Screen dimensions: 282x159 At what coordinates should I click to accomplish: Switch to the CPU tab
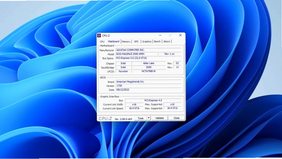(x=102, y=42)
